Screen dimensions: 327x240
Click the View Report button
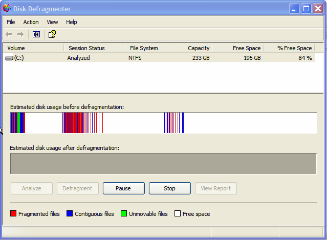click(216, 188)
